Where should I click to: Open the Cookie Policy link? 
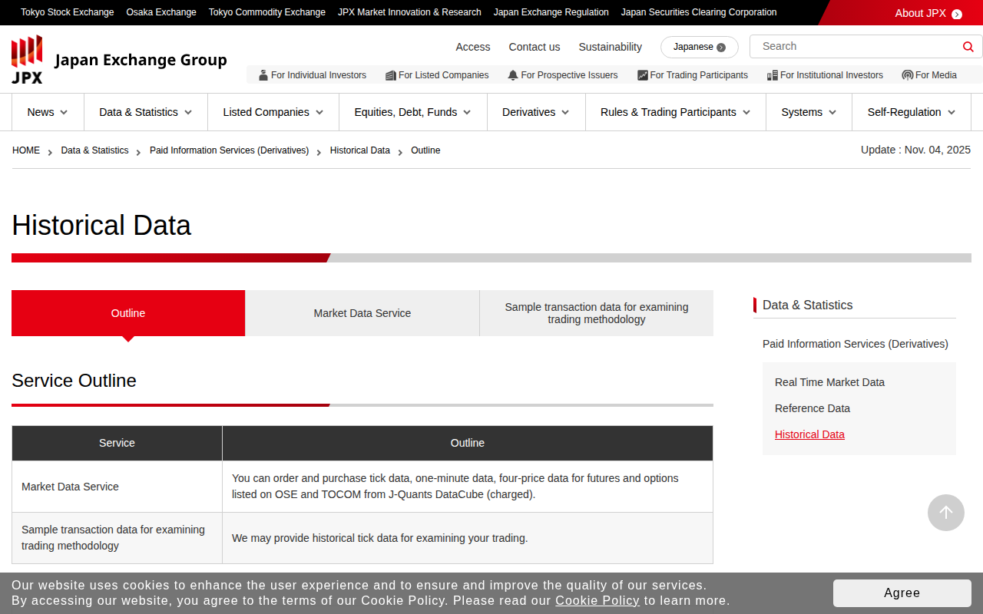pyautogui.click(x=597, y=601)
